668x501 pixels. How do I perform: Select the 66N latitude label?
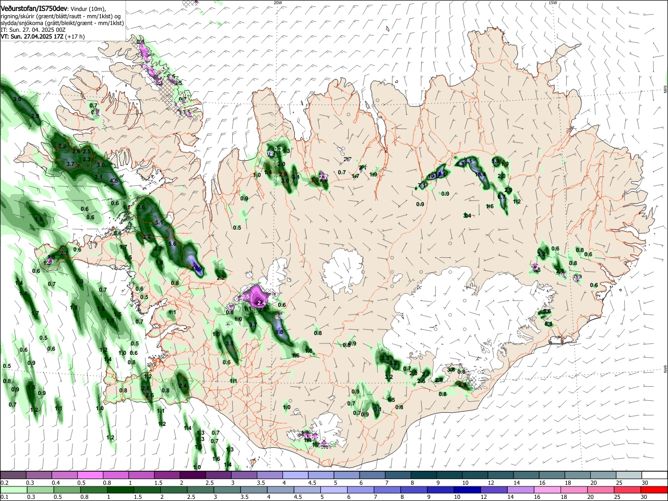665,90
